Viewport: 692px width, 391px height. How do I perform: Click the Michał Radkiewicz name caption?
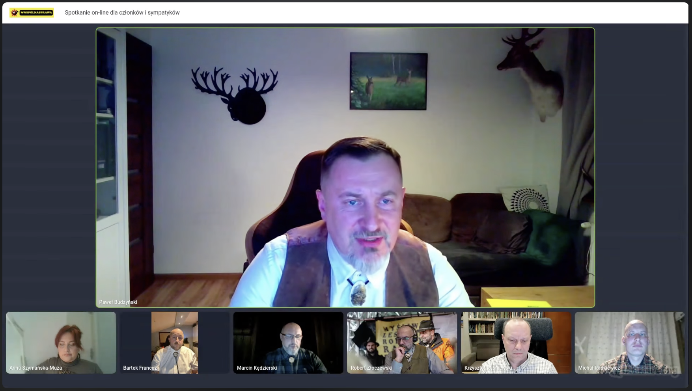pos(599,368)
